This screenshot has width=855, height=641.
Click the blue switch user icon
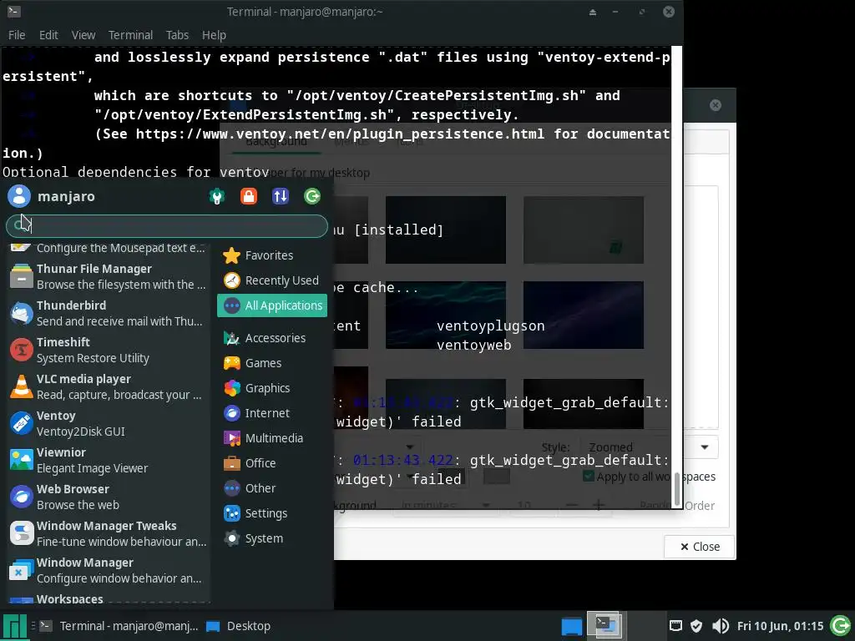(281, 196)
